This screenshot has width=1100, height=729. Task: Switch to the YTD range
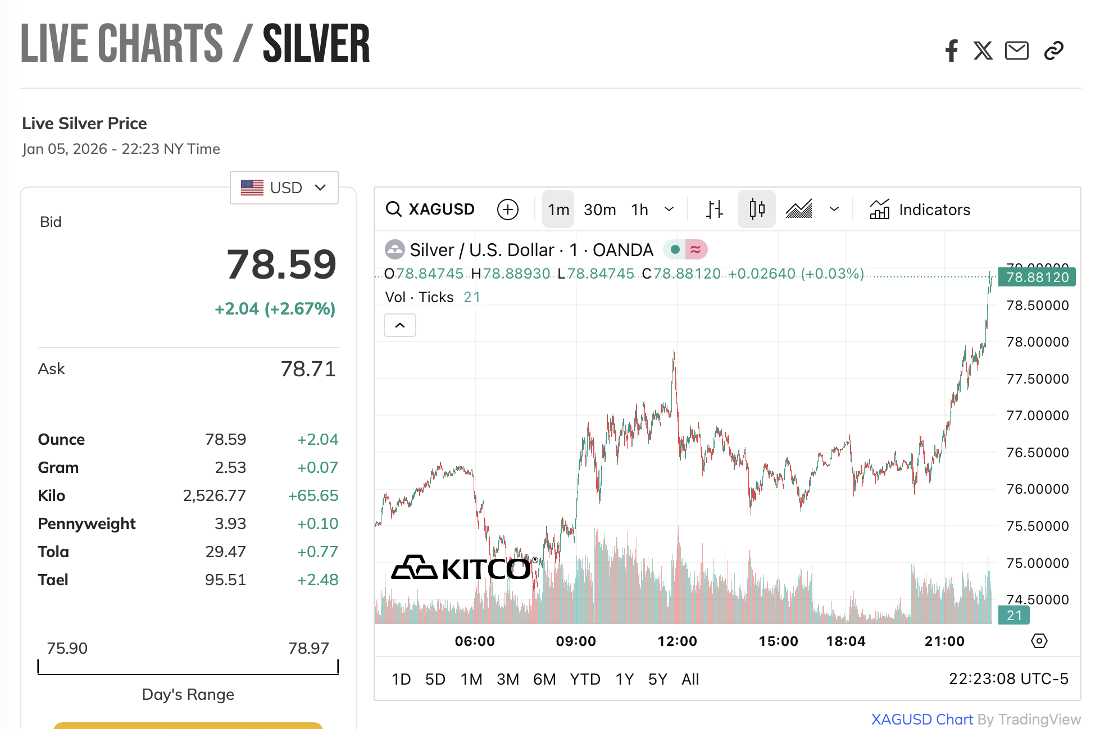pos(585,679)
